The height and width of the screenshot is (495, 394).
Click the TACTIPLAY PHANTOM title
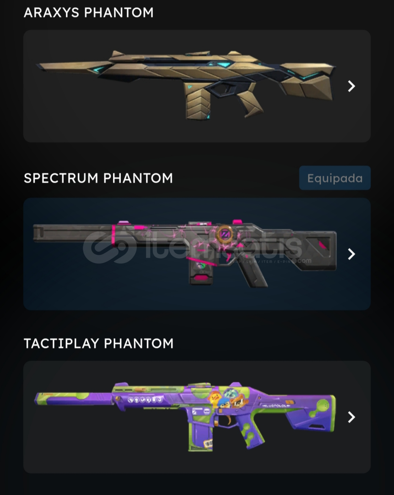coord(99,343)
